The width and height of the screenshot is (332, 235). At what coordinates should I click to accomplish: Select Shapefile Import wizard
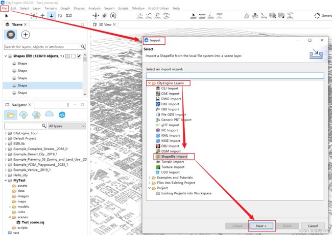pyautogui.click(x=172, y=157)
